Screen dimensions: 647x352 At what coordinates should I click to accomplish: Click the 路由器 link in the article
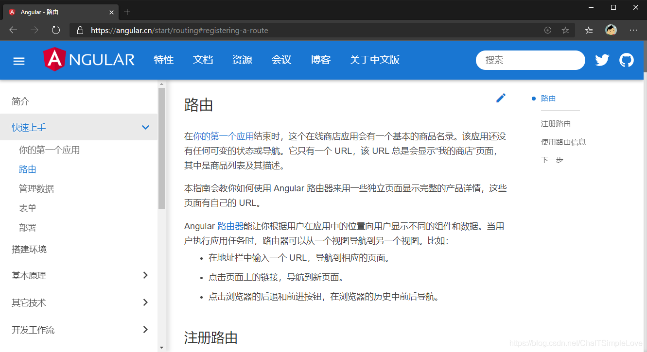pyautogui.click(x=230, y=226)
